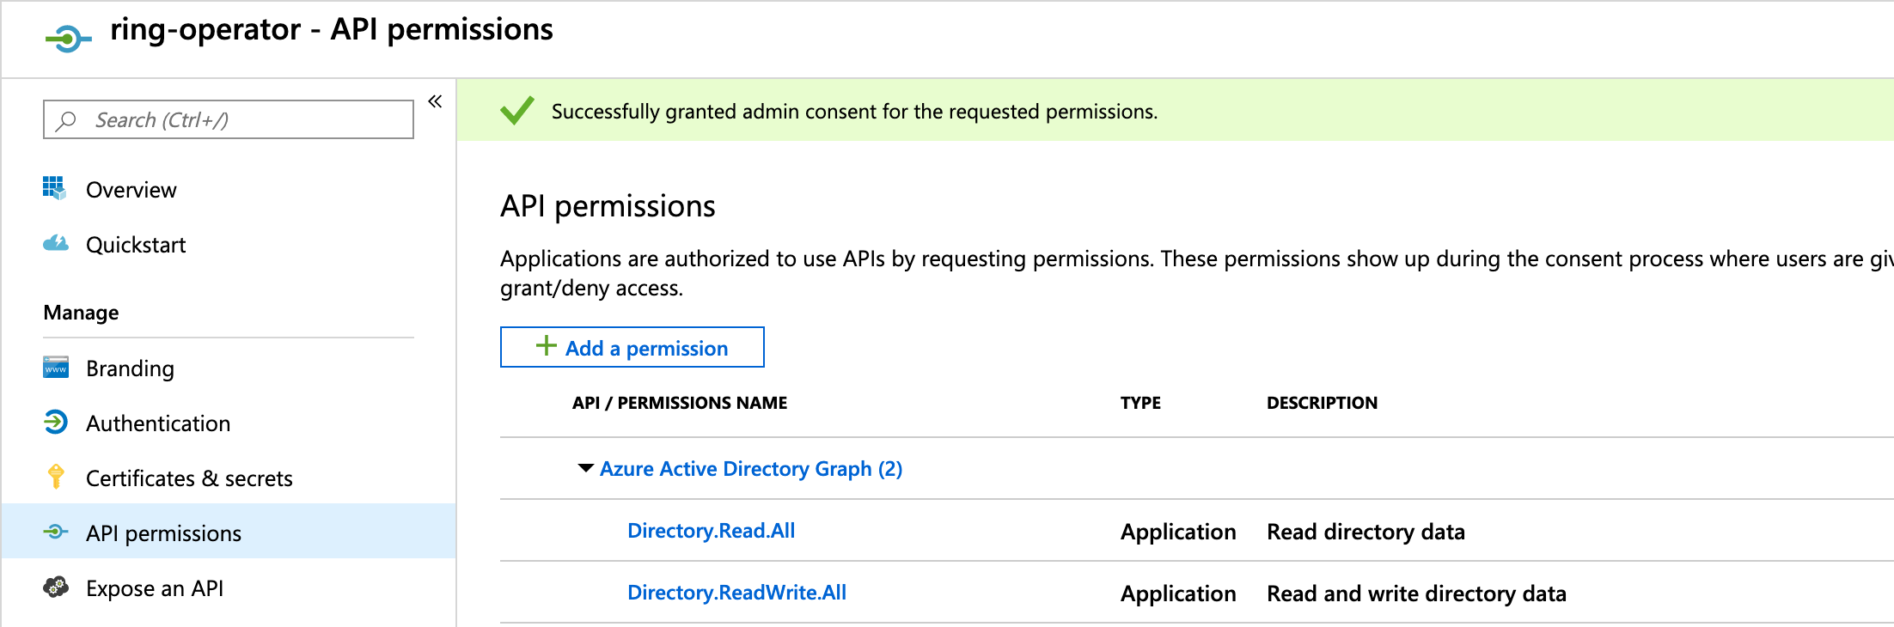The height and width of the screenshot is (627, 1894).
Task: Open the Directory.ReadWrite.All permission
Action: [736, 593]
